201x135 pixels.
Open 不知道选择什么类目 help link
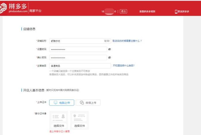[123, 65]
